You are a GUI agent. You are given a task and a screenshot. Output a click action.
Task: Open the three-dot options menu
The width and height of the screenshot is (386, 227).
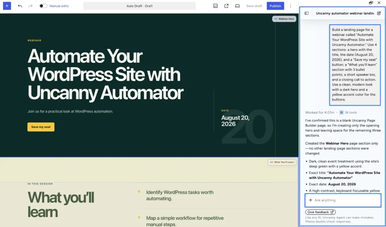click(291, 6)
